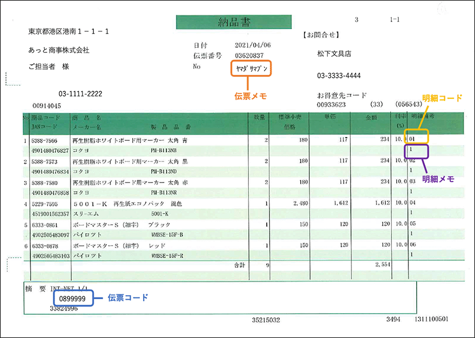Click product code 6333-0878
Viewport: 475px width, 338px height.
(45, 246)
